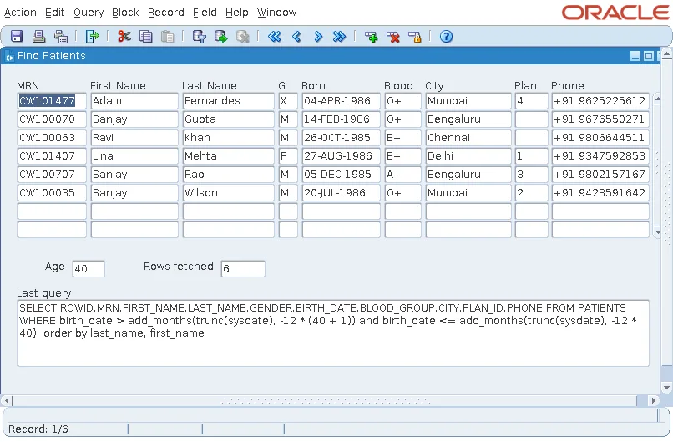Select MRN cell CW101407
Viewport: 673px width, 442px height.
click(x=52, y=156)
